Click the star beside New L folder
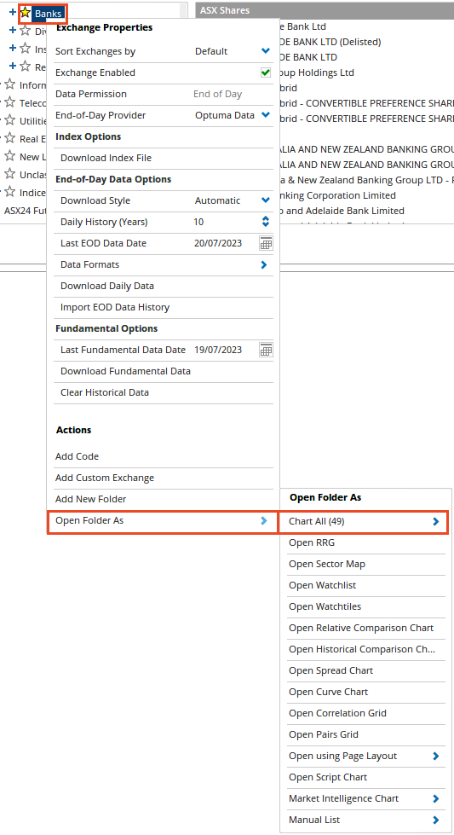The width and height of the screenshot is (454, 835). click(9, 155)
